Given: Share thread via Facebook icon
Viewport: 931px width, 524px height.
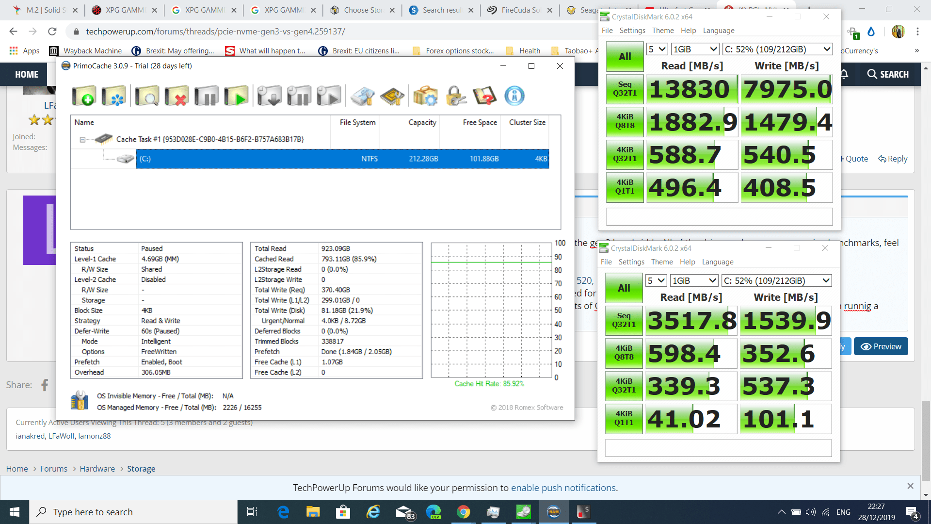Looking at the screenshot, I should [45, 385].
